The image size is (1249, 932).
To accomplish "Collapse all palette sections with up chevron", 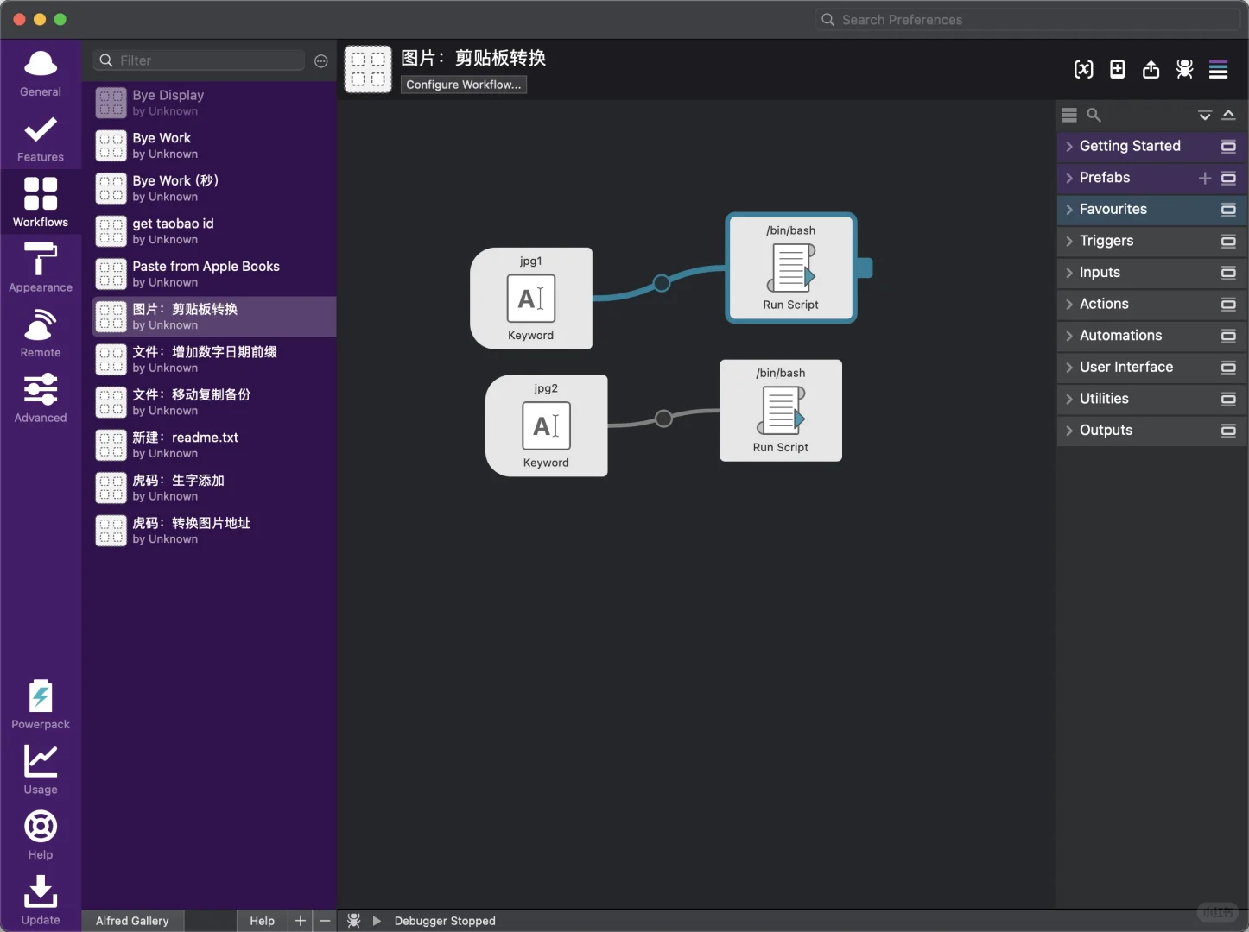I will [x=1228, y=115].
